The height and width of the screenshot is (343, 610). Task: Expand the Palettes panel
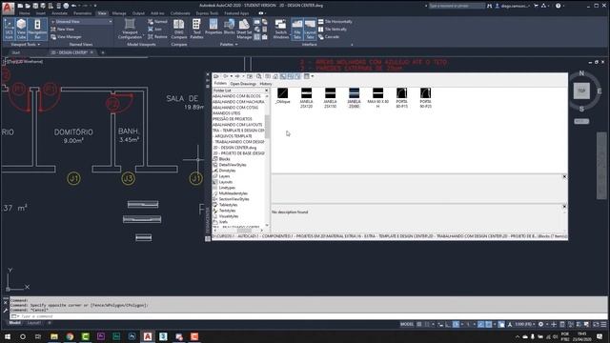pos(229,45)
